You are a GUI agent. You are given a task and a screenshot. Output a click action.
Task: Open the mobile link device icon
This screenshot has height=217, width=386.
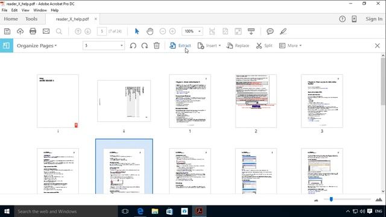coord(354,19)
